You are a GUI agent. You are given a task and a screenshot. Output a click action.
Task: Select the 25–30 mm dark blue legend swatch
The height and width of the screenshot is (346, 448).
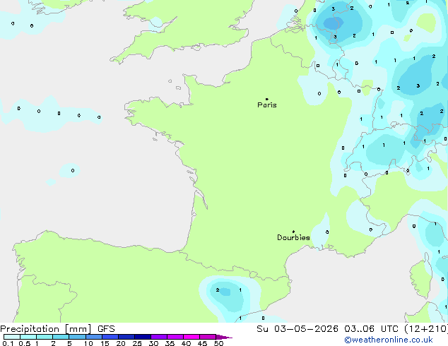[143, 337]
